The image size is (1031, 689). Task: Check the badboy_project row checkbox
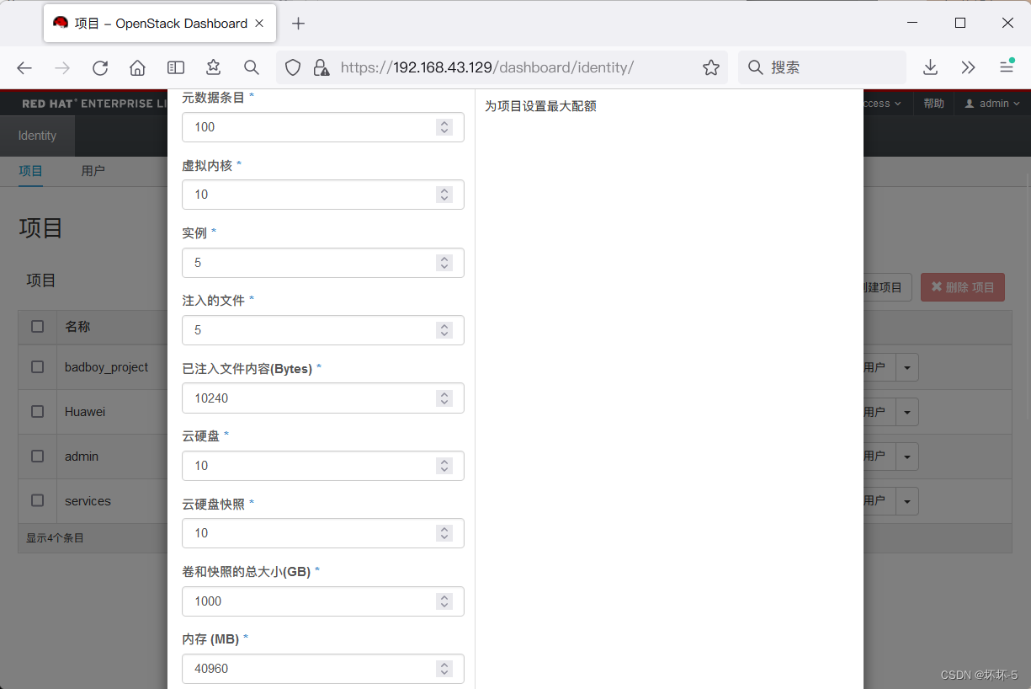tap(37, 366)
